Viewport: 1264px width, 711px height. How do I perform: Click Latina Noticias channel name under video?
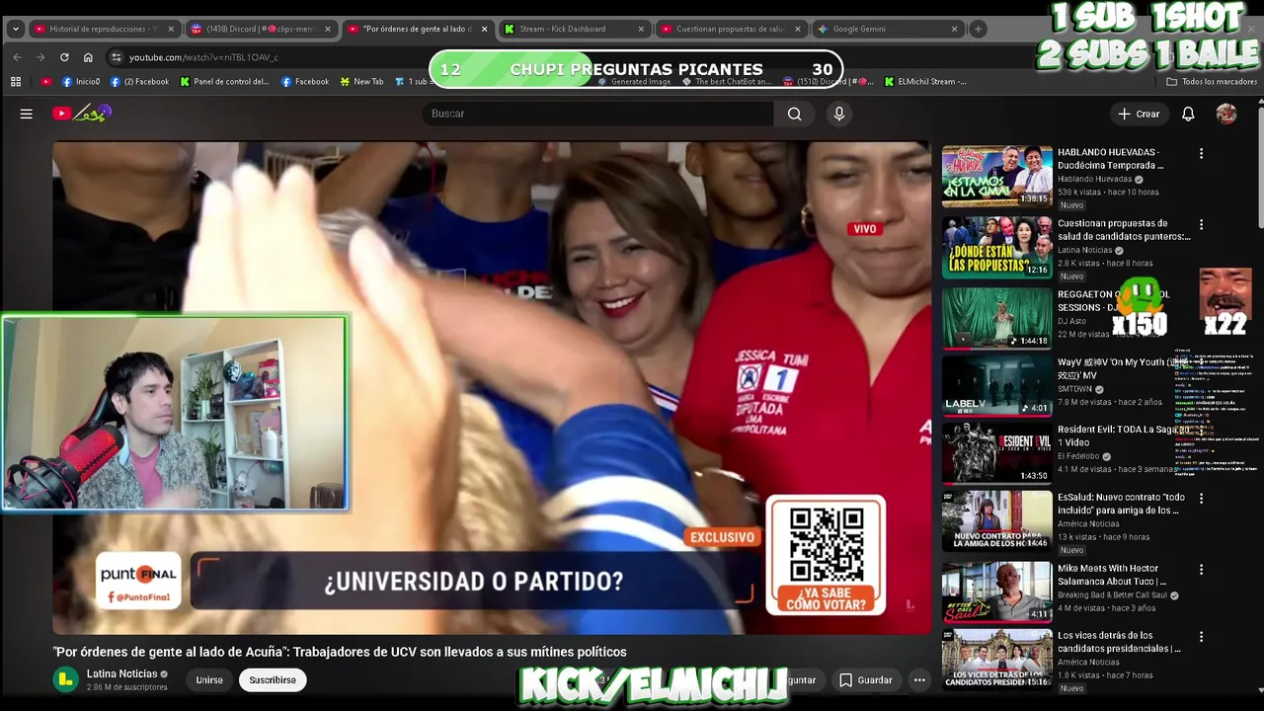click(x=121, y=673)
